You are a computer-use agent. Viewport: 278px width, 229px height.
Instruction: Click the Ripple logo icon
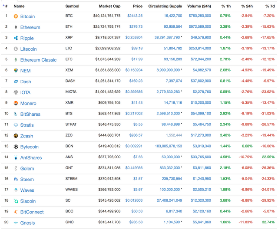click(x=16, y=38)
